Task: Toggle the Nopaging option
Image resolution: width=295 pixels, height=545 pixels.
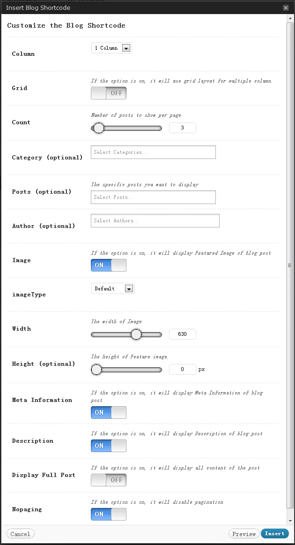Action: [x=109, y=514]
